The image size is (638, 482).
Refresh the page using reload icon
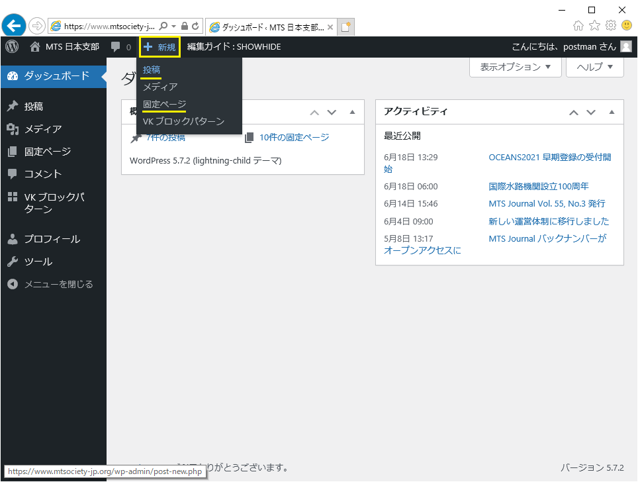coord(195,26)
